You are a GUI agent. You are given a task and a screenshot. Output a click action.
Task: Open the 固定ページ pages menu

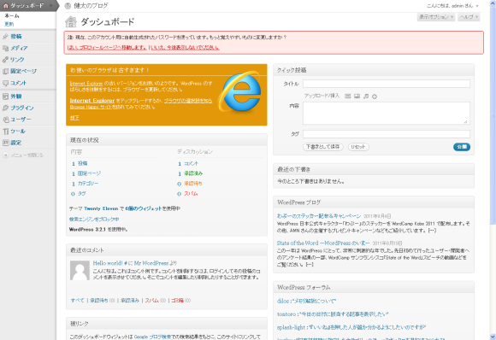point(24,72)
